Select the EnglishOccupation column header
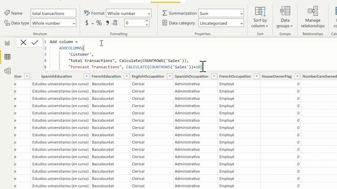The height and width of the screenshot is (189, 337). [148, 76]
